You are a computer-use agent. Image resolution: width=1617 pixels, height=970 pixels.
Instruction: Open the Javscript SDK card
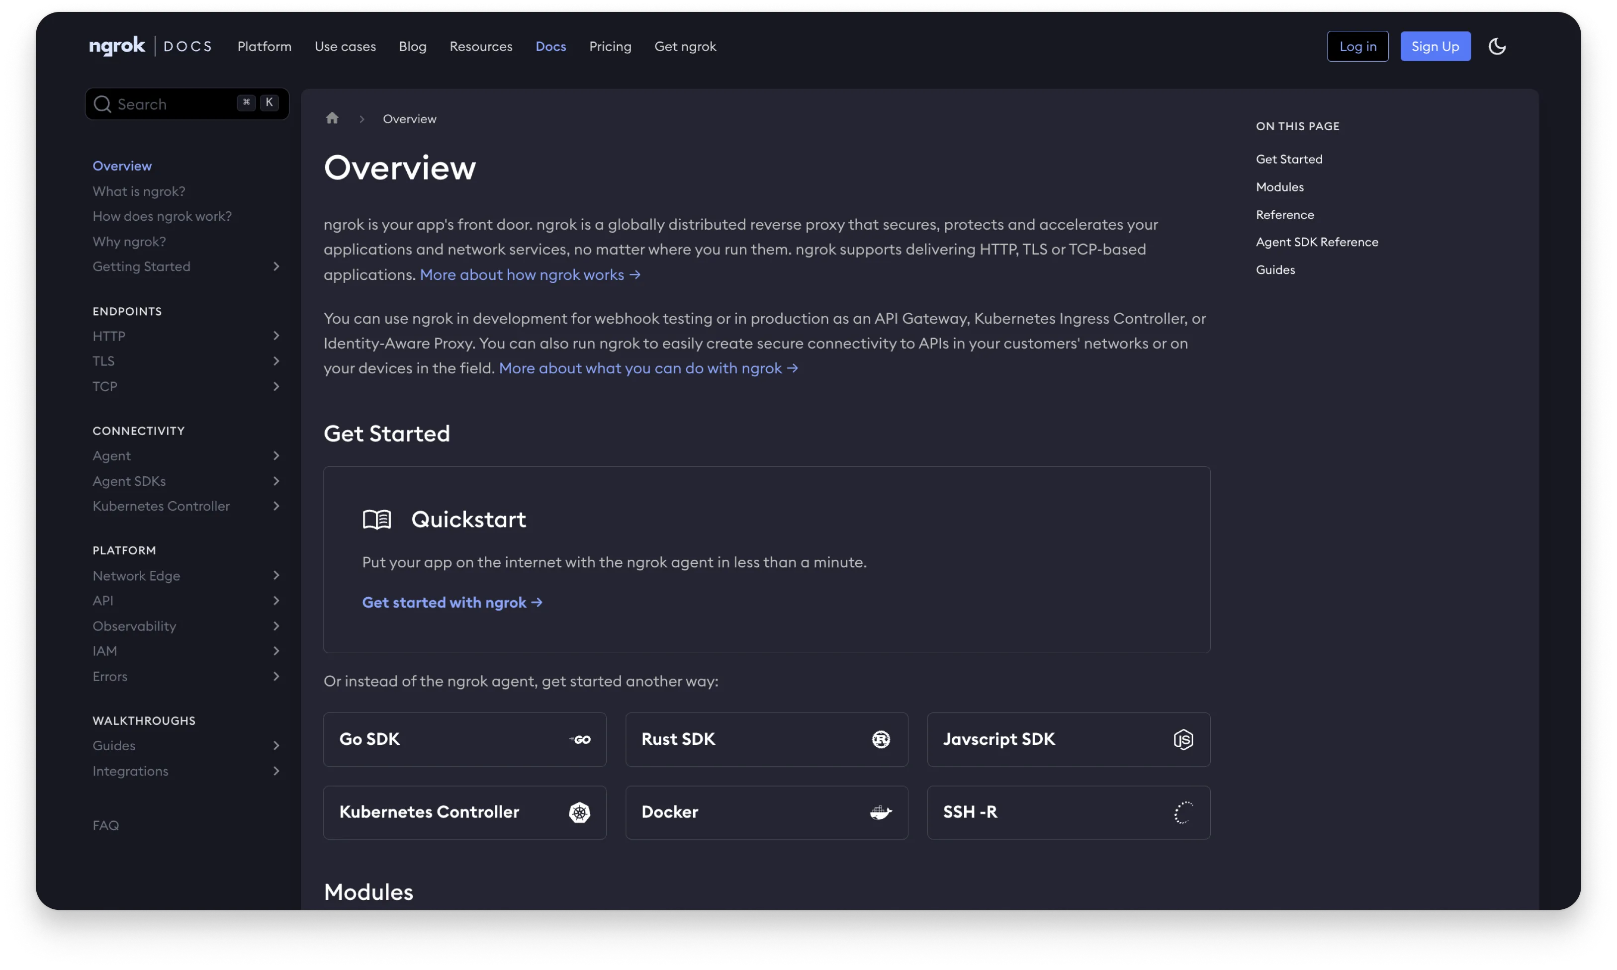1069,739
